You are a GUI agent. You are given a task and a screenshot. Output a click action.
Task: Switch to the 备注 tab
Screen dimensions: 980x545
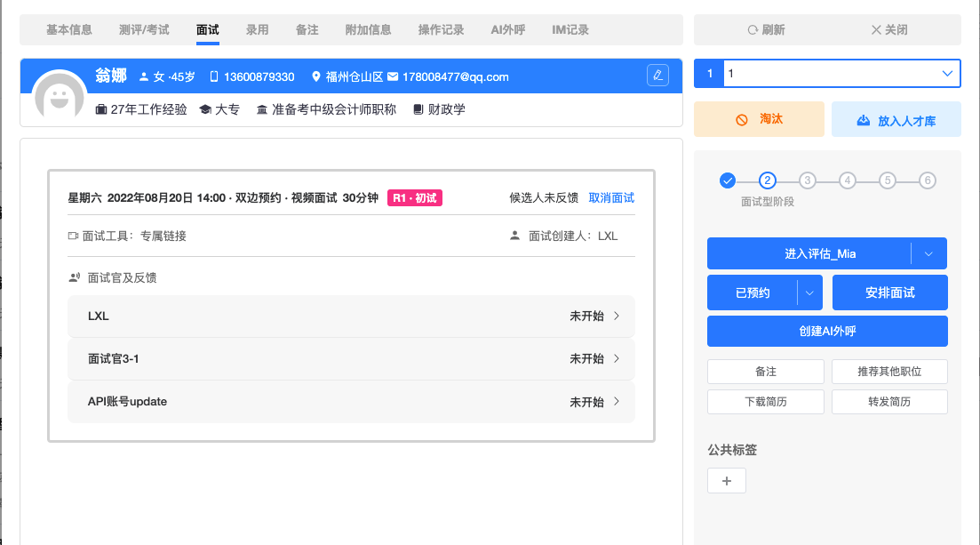(307, 30)
